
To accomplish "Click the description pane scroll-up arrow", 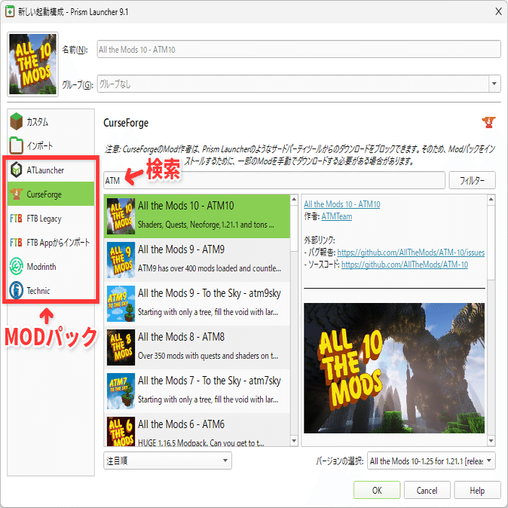I will [491, 199].
